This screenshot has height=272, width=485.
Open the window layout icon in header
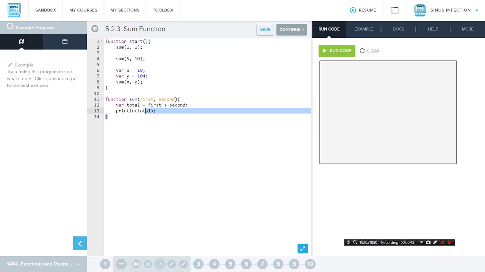(x=395, y=10)
